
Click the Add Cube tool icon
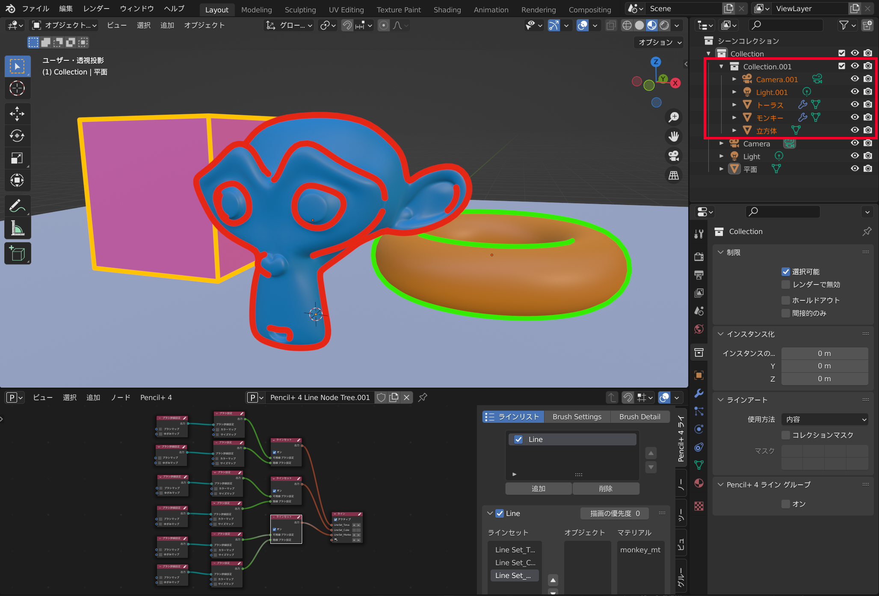tap(17, 254)
